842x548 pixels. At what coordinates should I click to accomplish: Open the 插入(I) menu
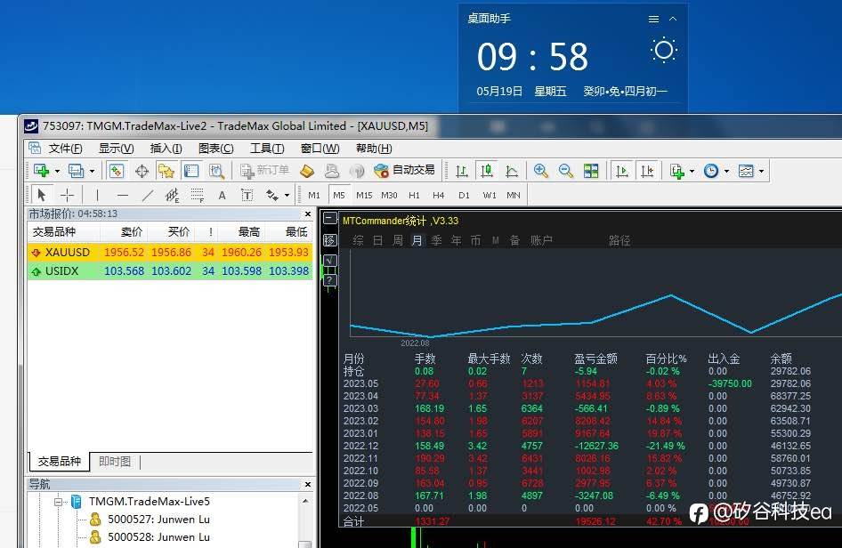[x=166, y=149]
